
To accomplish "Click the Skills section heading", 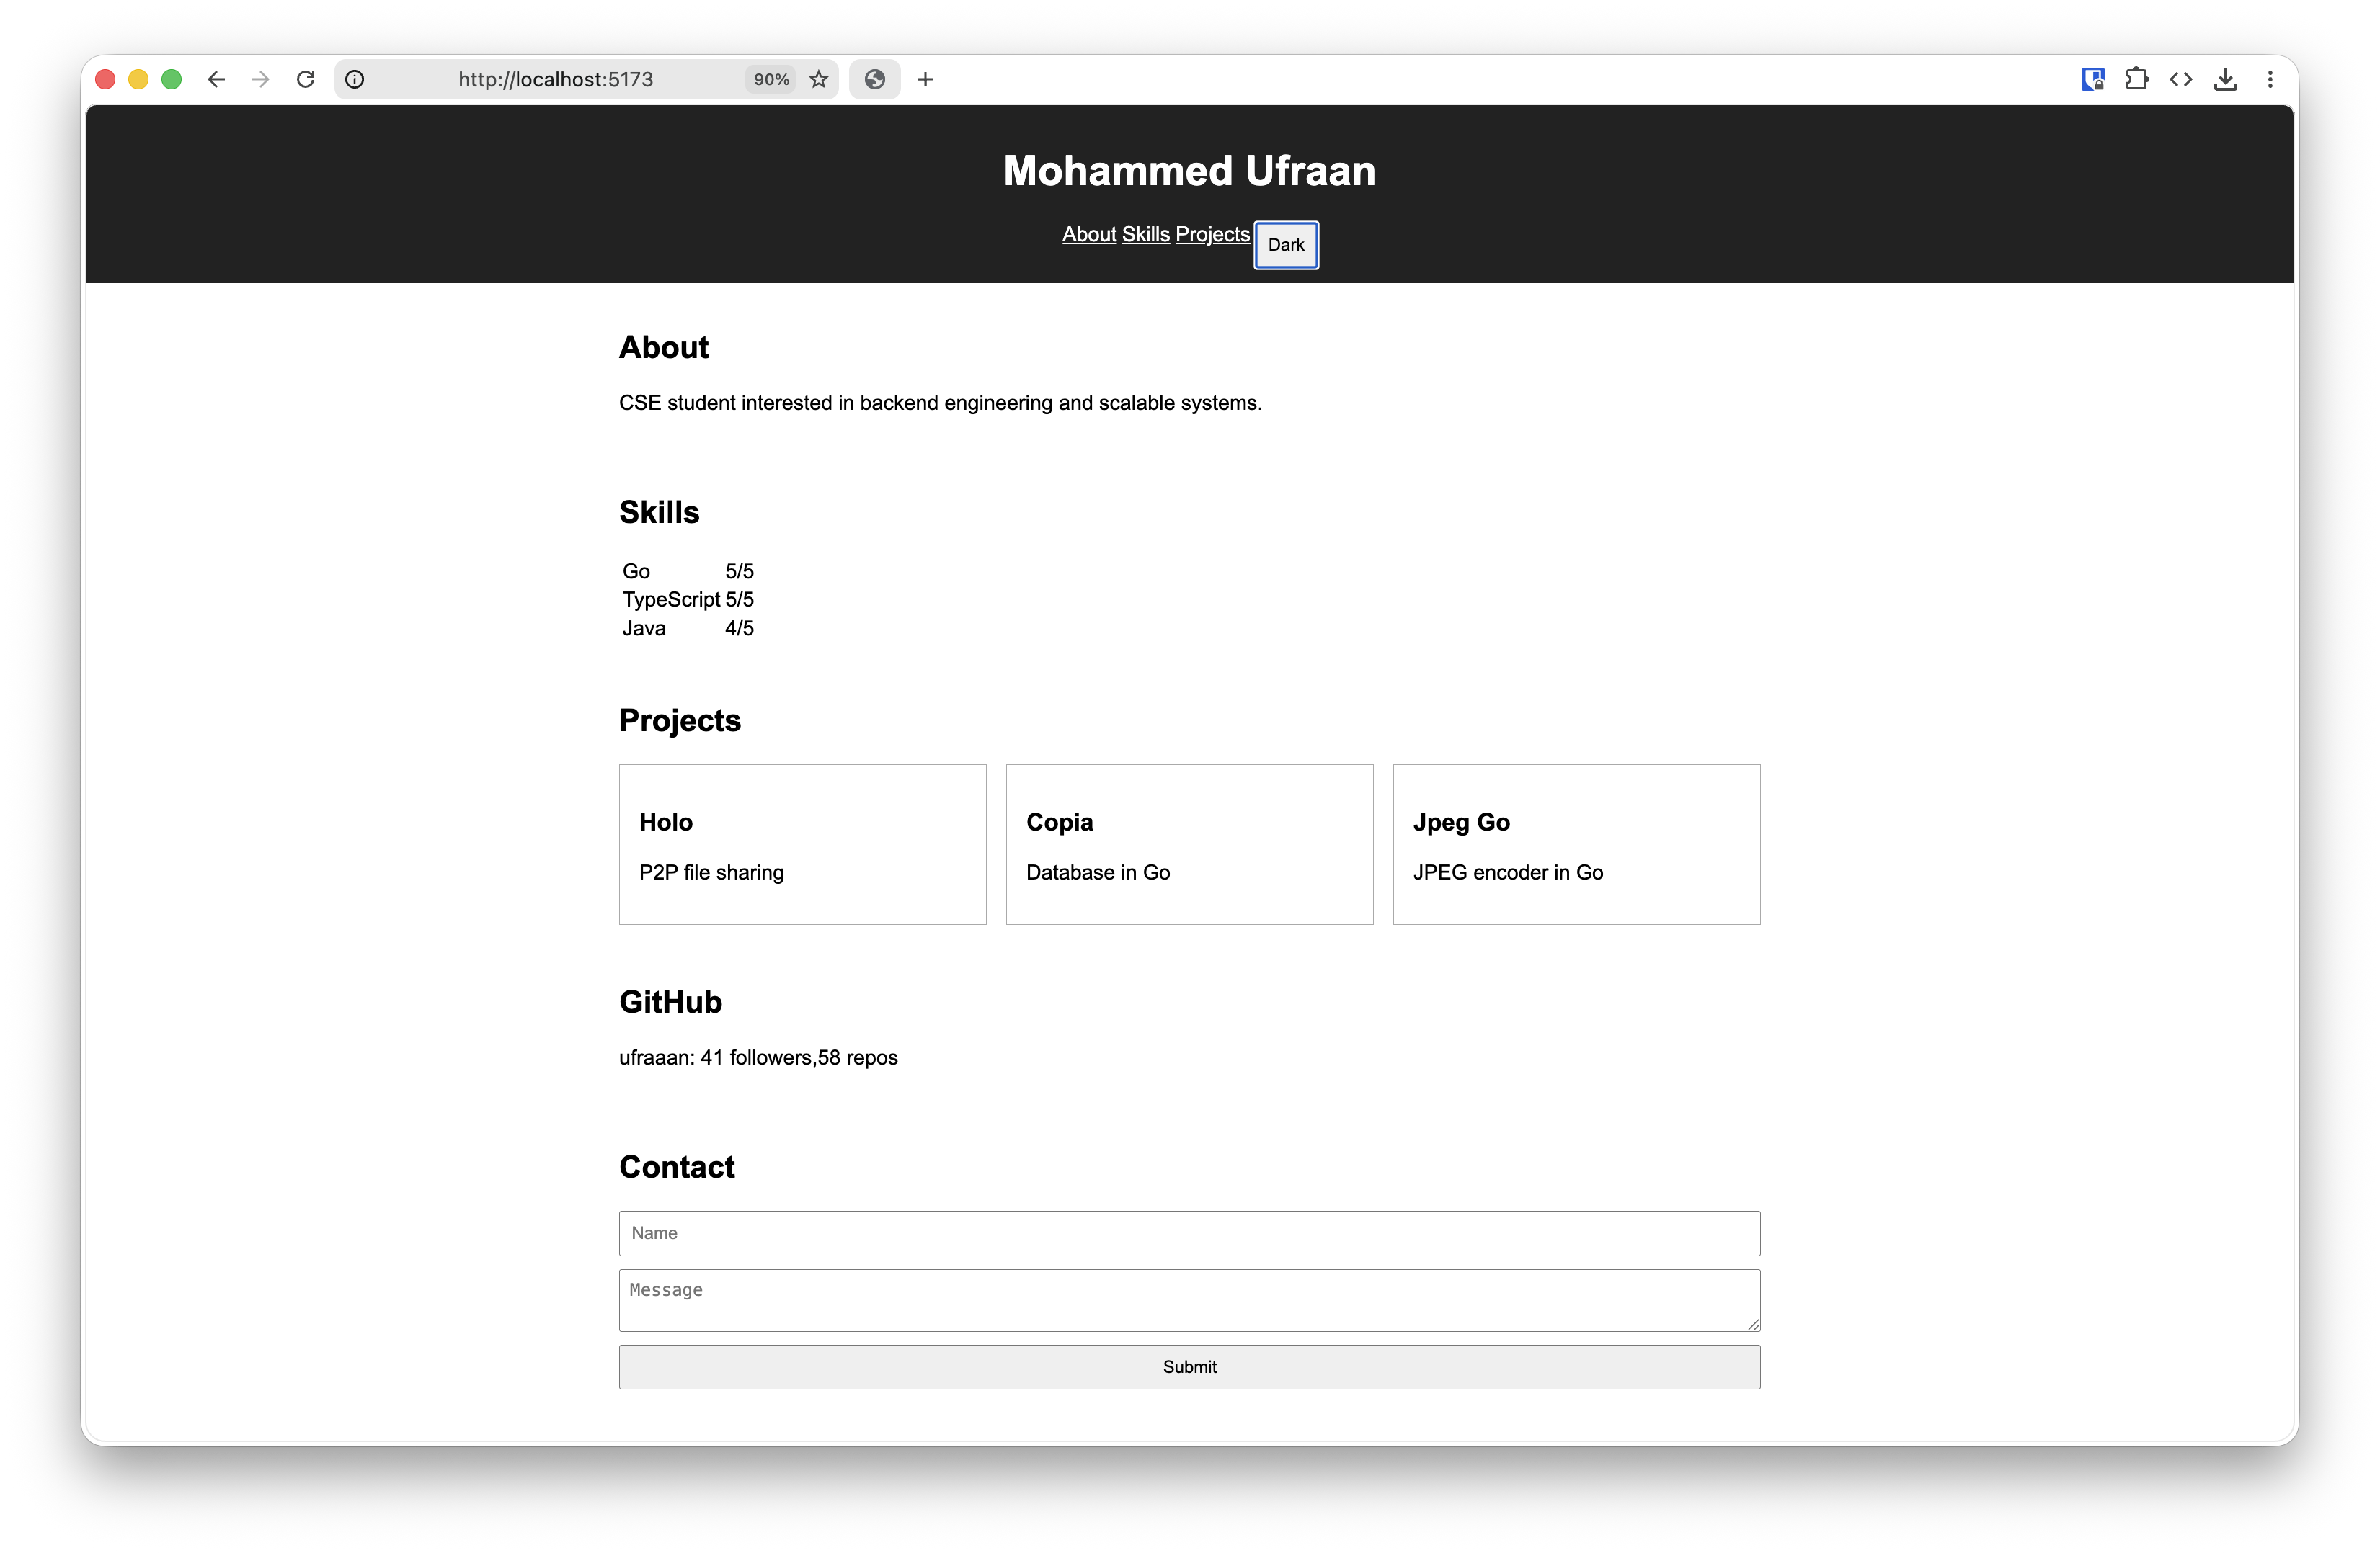I will coord(659,511).
